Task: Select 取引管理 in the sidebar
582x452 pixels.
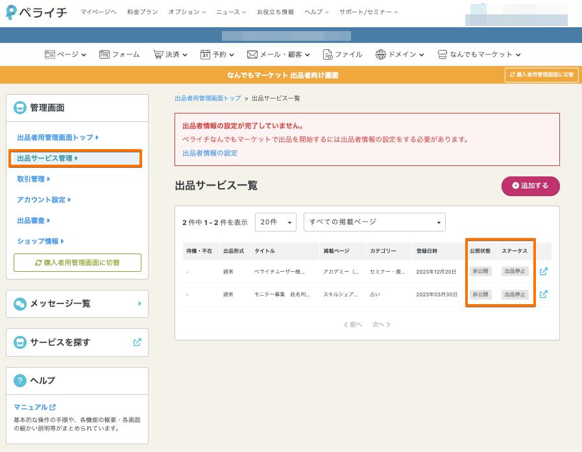Action: (32, 179)
